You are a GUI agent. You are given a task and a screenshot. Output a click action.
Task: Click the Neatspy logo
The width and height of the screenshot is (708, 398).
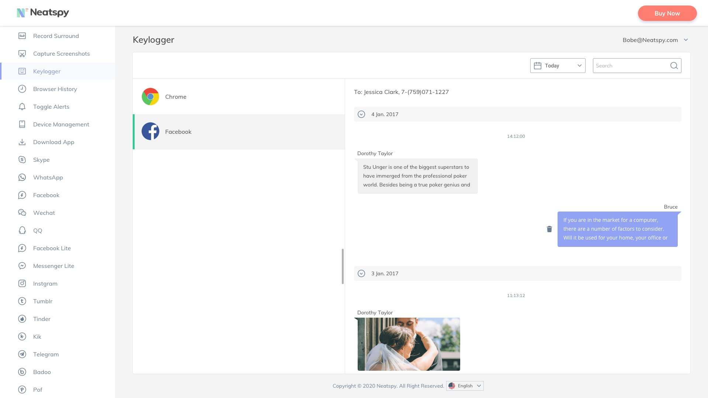click(x=43, y=13)
